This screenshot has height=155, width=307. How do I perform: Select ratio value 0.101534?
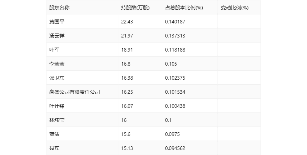[x=175, y=92]
